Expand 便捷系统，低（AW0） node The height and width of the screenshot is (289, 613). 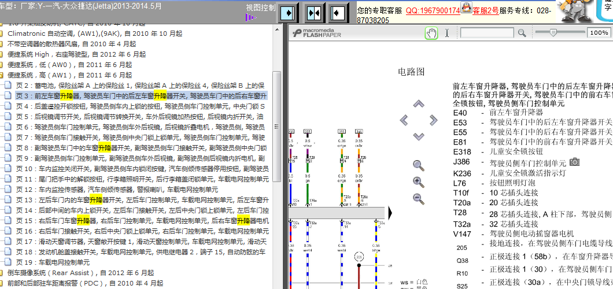pyautogui.click(x=70, y=65)
